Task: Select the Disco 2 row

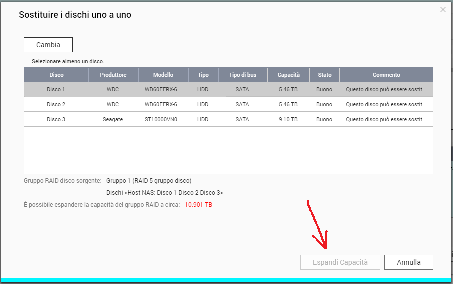Action: [56, 105]
